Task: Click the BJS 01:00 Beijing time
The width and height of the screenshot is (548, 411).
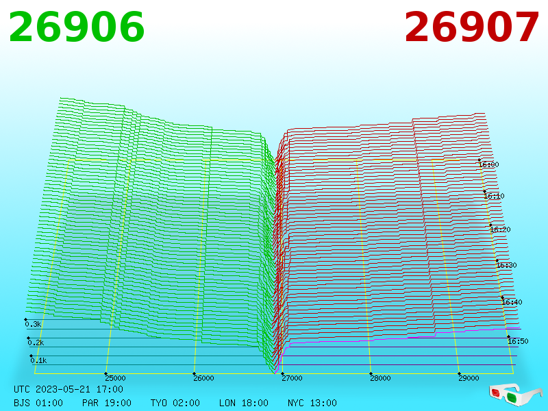Action: pyautogui.click(x=38, y=403)
